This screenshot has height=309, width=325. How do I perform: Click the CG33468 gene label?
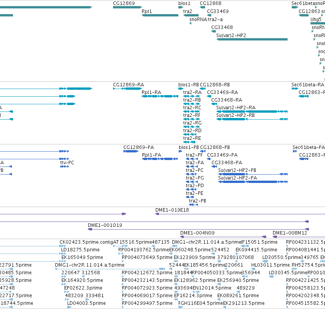click(x=222, y=28)
